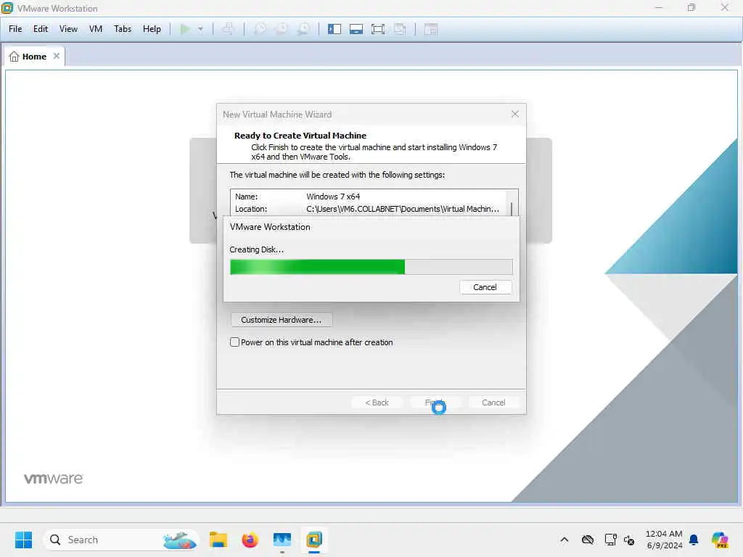Viewport: 743px width, 557px height.
Task: Open the Windows Start menu
Action: coord(23,540)
